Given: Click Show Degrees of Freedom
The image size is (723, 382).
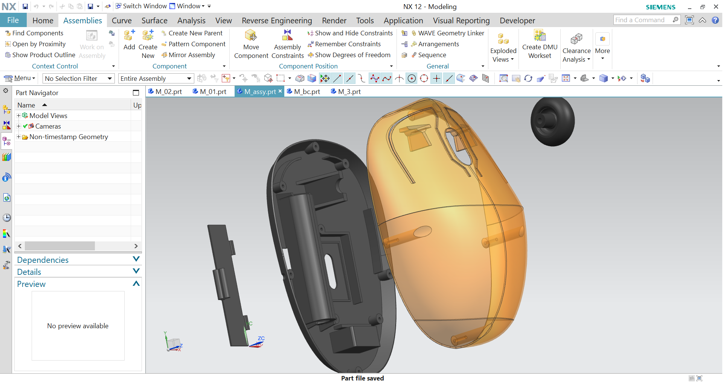Looking at the screenshot, I should coord(349,55).
